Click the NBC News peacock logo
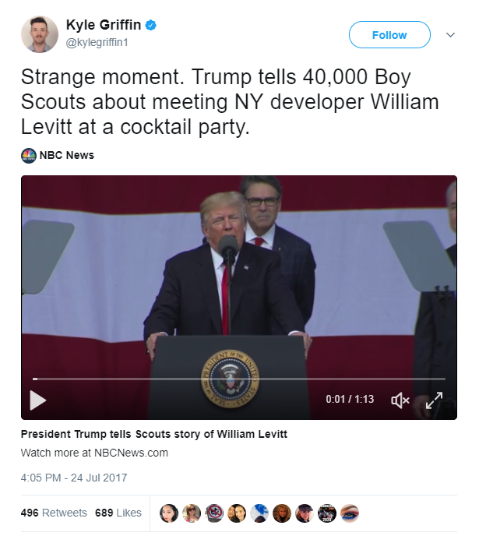Image resolution: width=479 pixels, height=536 pixels. pos(28,155)
